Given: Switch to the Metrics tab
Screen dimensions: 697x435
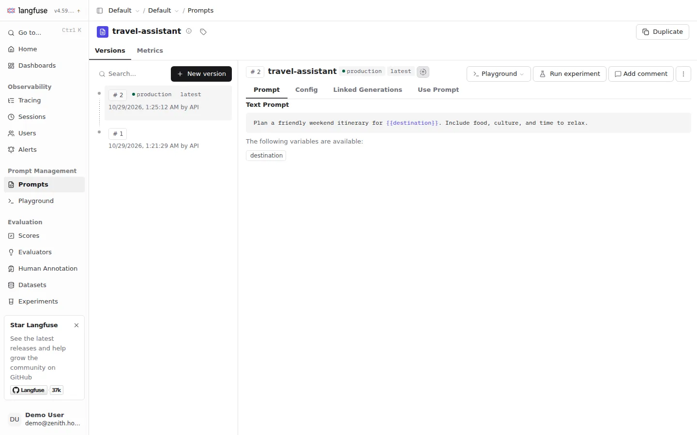Looking at the screenshot, I should click(x=150, y=51).
